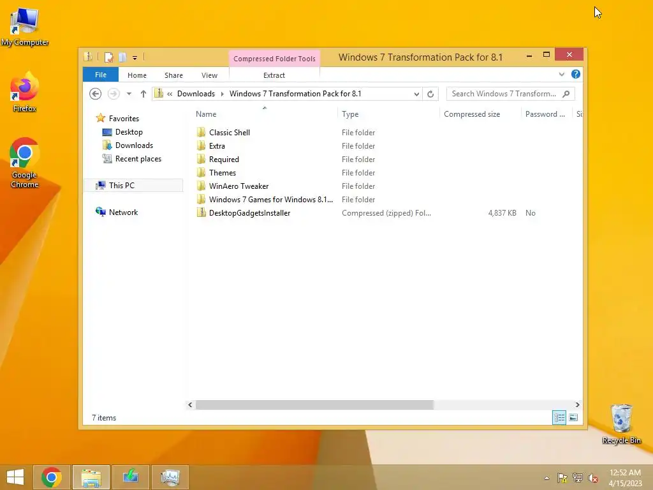Click the window's zipped folder system icon

tap(88, 57)
